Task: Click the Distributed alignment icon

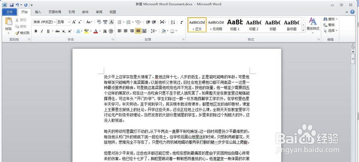Action: click(144, 31)
